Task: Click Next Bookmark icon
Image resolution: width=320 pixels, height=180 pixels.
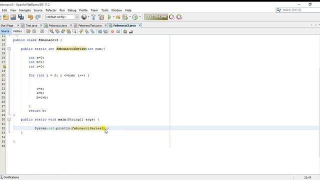Action: (87, 31)
